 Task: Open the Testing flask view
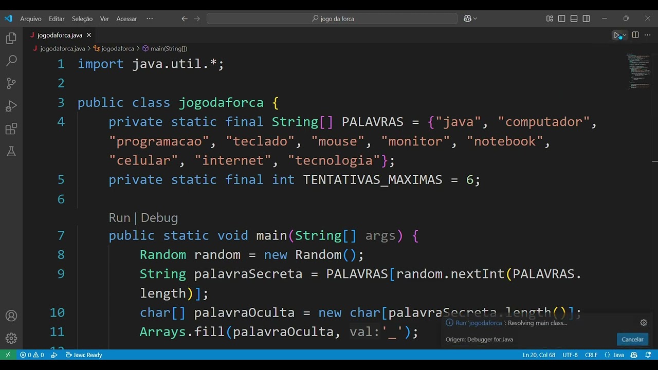coord(11,151)
